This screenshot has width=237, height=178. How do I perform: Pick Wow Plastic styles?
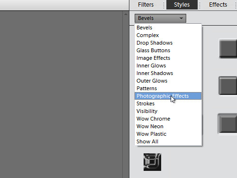(168, 134)
